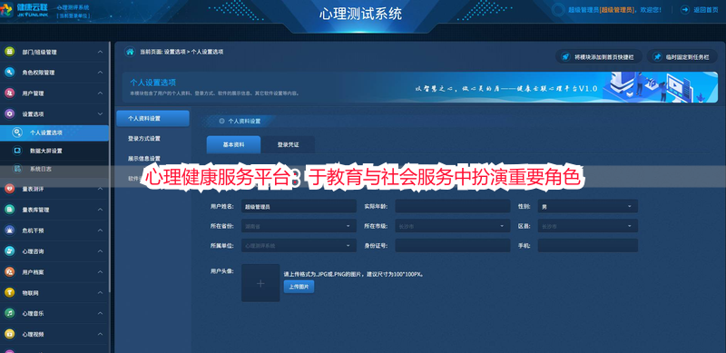The width and height of the screenshot is (726, 353).
Task: Click the 个人设置选项 icon in sidebar
Action: click(x=17, y=132)
